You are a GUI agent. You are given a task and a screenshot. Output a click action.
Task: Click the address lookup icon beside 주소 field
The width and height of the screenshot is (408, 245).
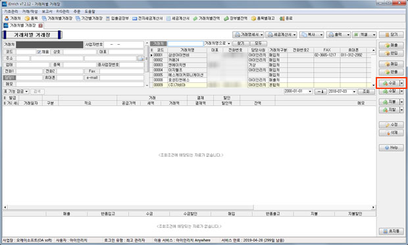[x=141, y=59]
